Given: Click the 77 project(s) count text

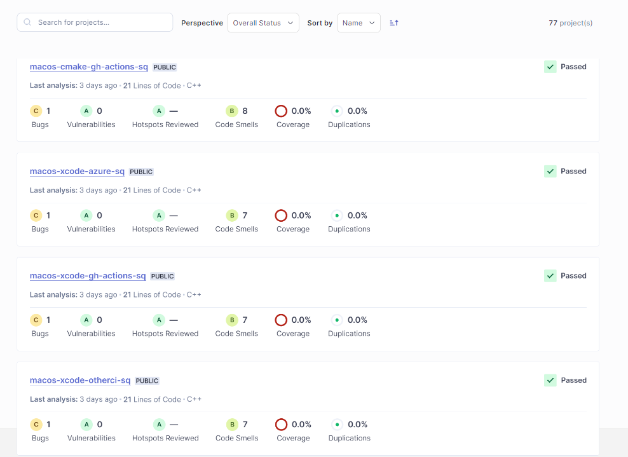Looking at the screenshot, I should click(570, 23).
